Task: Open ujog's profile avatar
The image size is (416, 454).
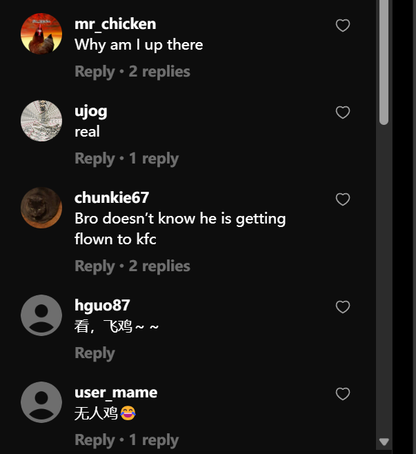Action: click(41, 121)
